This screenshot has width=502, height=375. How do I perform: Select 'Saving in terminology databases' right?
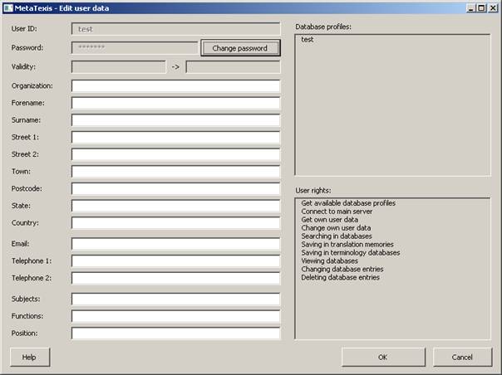coord(351,252)
